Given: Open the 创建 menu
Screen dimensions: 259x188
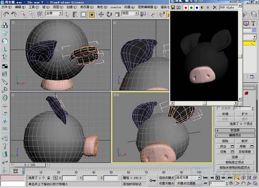Looking at the screenshot, I should pyautogui.click(x=72, y=7).
